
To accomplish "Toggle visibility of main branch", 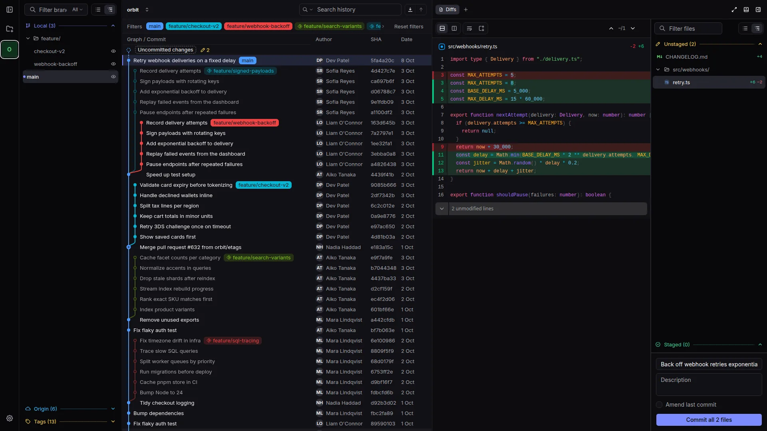I will [x=113, y=77].
